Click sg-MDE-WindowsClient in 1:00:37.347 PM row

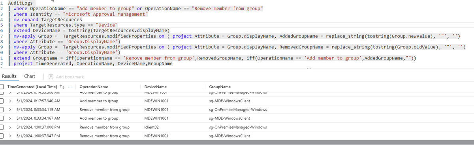point(229,136)
